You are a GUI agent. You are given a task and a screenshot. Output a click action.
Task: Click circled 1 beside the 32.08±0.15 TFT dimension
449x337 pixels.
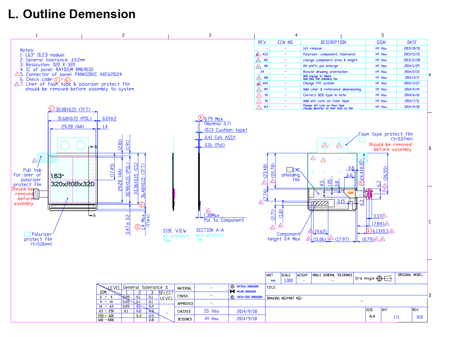click(x=51, y=108)
